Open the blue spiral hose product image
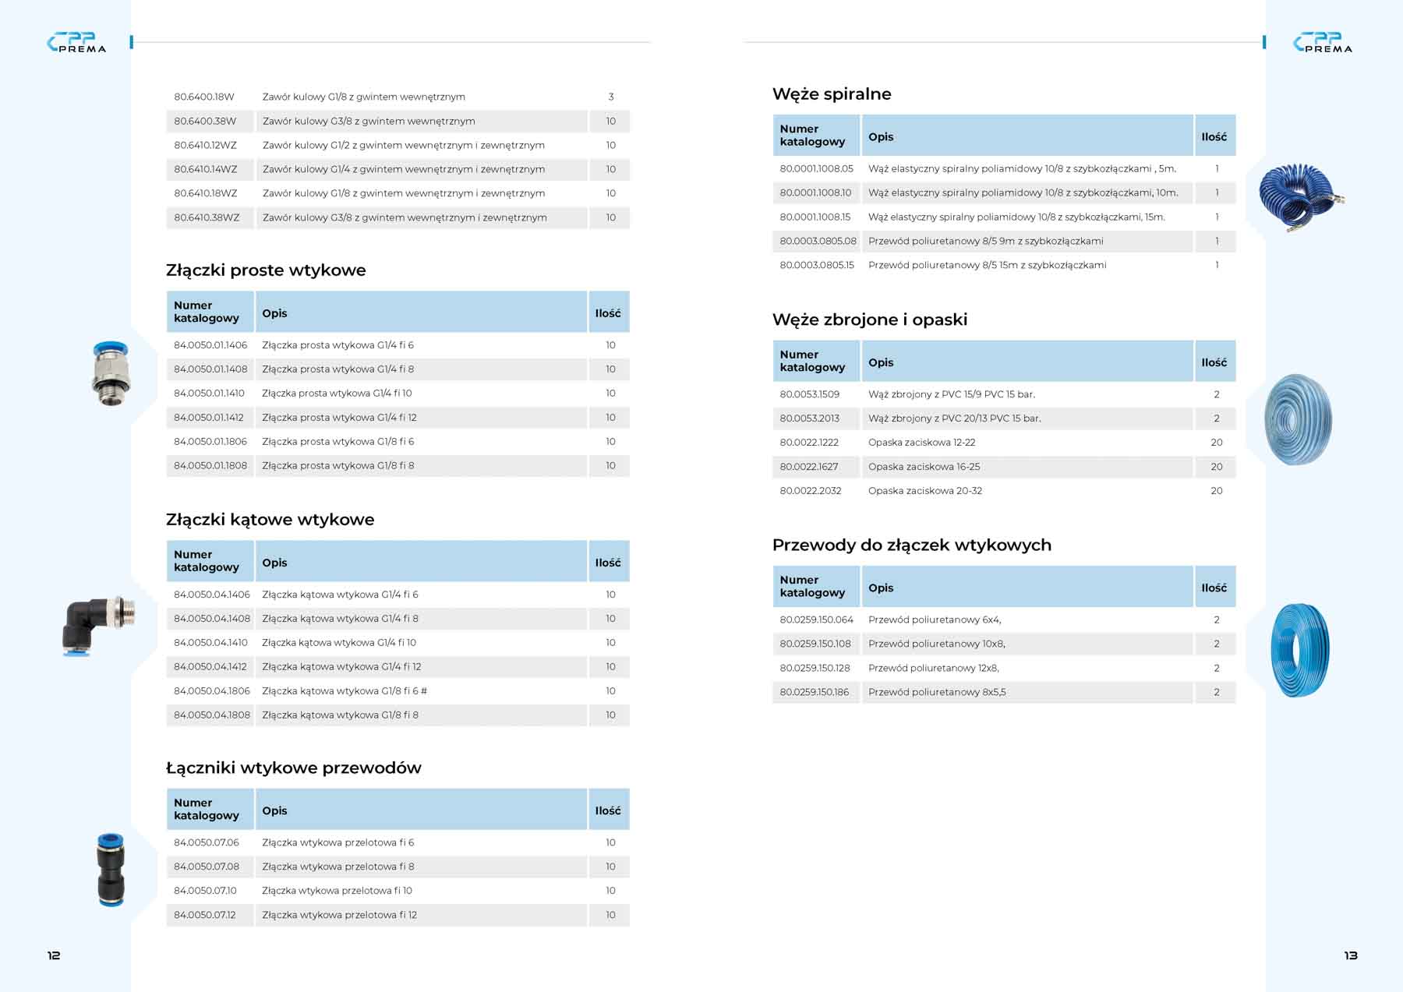Viewport: 1403px width, 992px height. point(1298,197)
